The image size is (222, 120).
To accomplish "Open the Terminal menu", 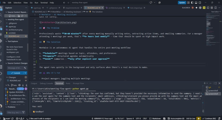I will [x=44, y=2].
